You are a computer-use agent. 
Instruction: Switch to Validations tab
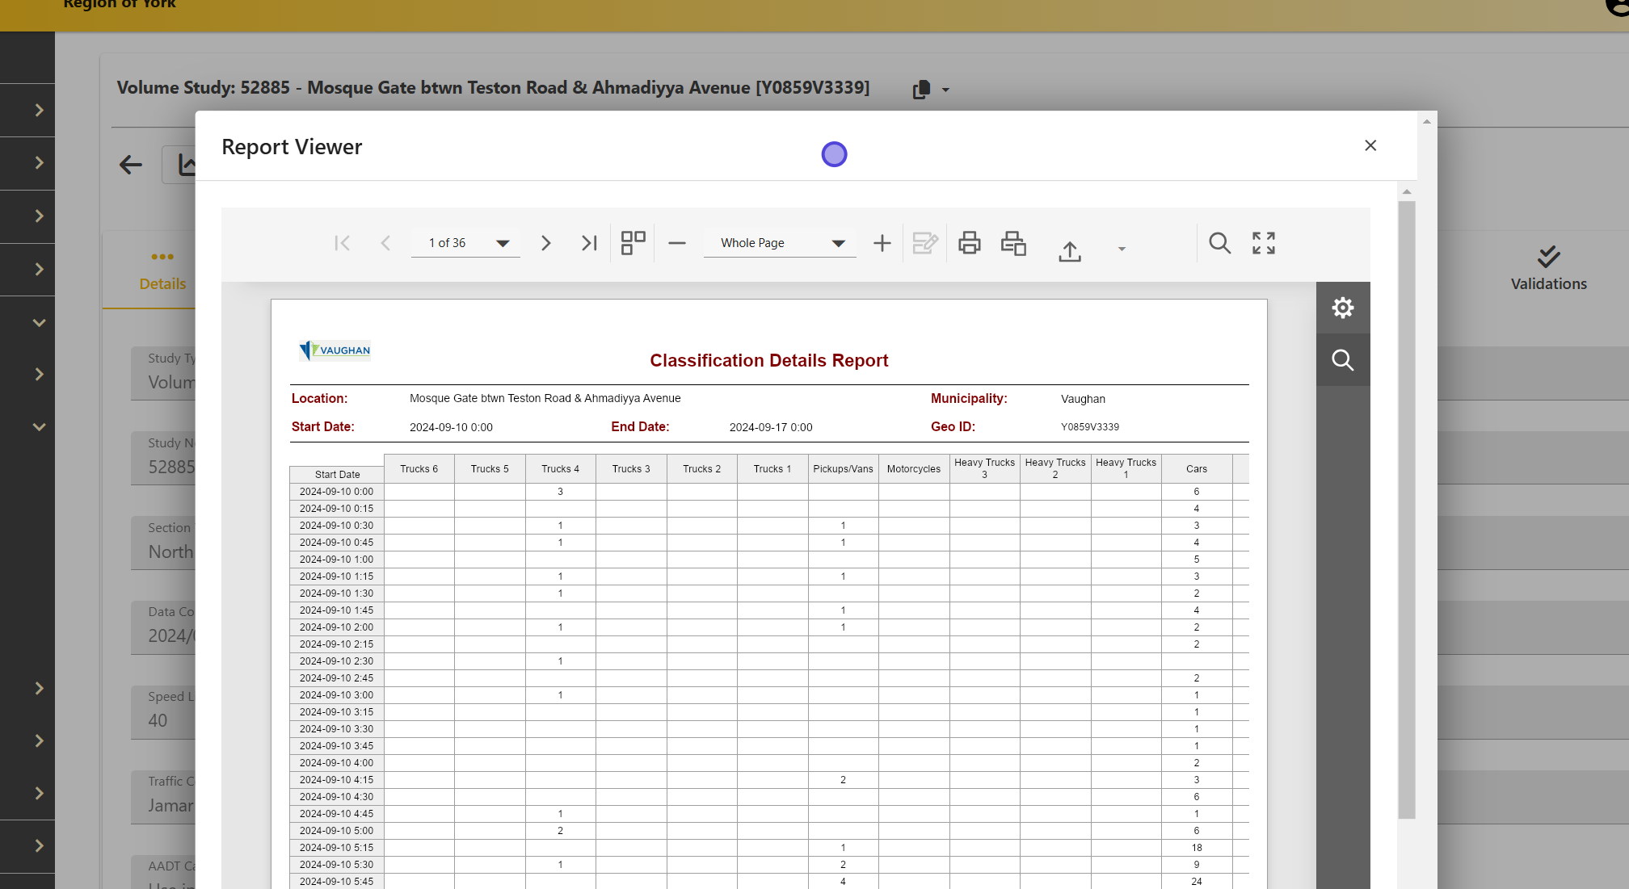[1548, 270]
